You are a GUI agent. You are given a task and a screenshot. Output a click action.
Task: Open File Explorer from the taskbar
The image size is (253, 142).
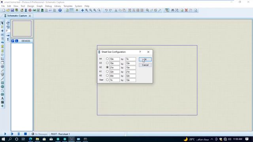(38, 139)
